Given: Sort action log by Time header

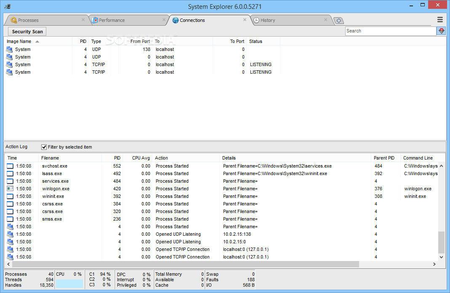Looking at the screenshot, I should (x=21, y=158).
